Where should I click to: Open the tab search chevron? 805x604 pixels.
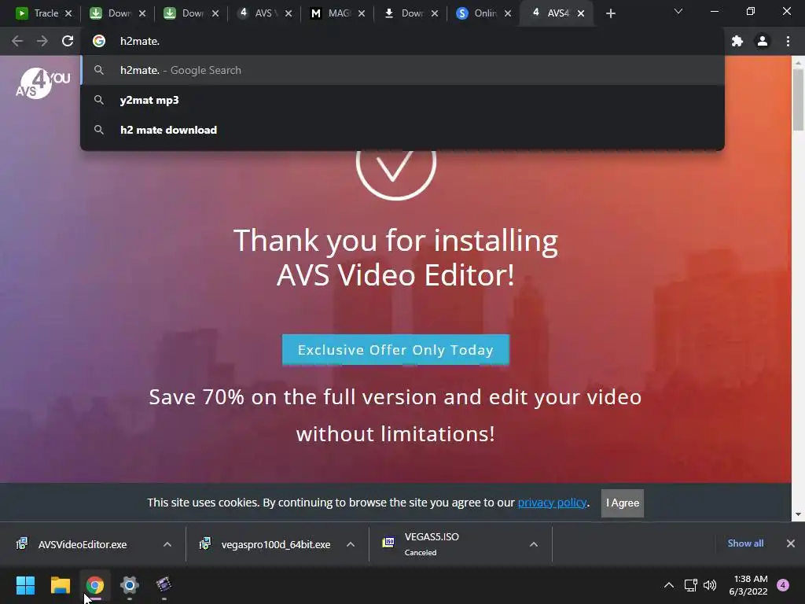click(678, 11)
